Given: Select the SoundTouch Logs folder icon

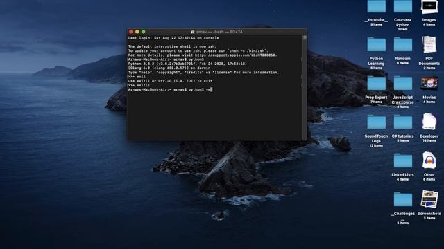Looking at the screenshot, I should click(x=376, y=122).
